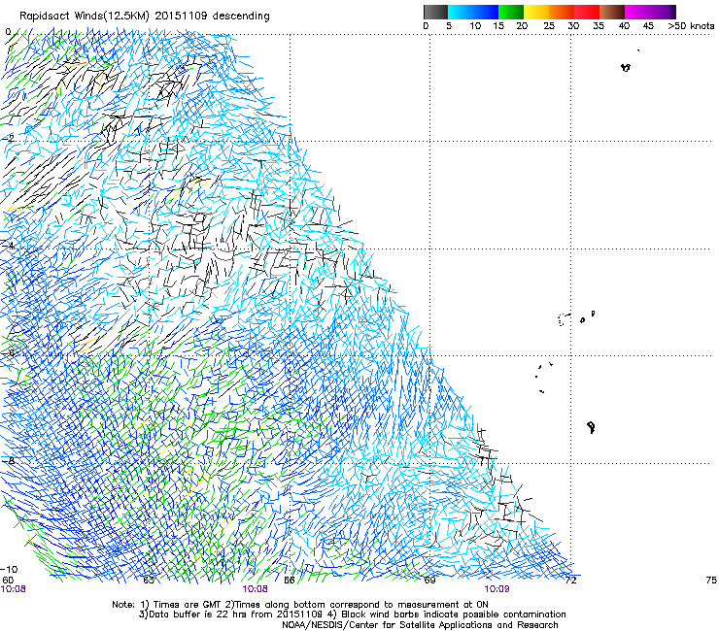Click the legend label '15'

coord(498,26)
